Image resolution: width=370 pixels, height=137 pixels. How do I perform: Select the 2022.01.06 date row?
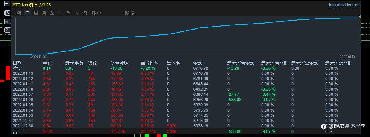pyautogui.click(x=23, y=100)
